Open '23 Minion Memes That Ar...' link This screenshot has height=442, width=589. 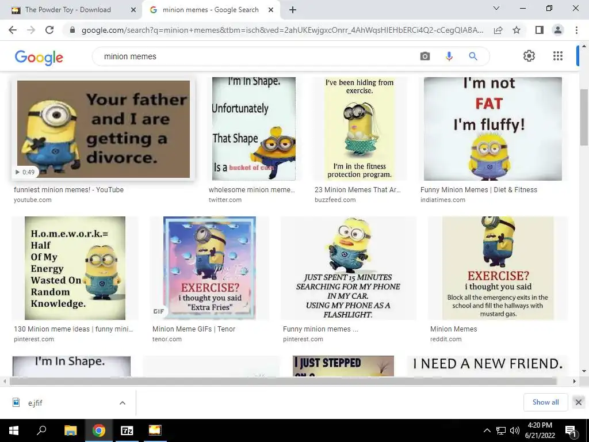point(358,190)
